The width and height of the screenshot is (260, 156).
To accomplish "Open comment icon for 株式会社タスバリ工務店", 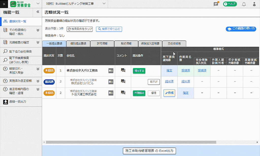I will (123, 70).
